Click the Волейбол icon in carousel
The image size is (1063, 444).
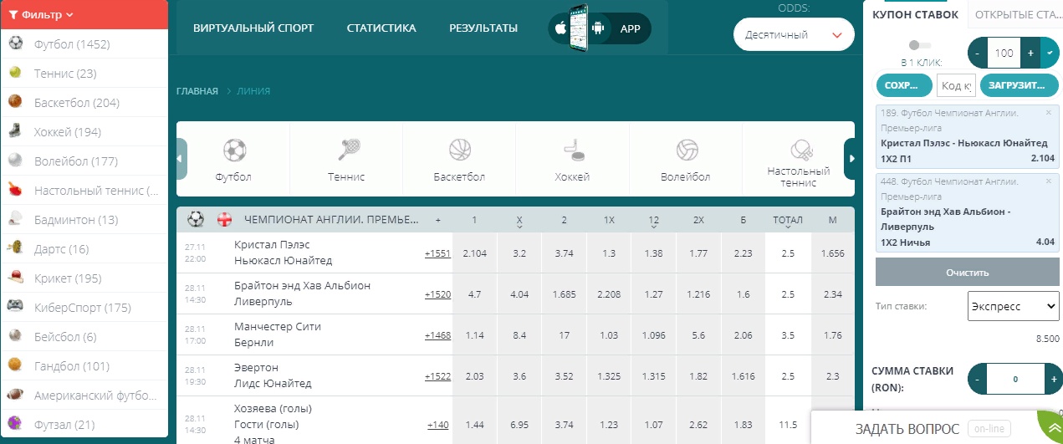point(687,151)
